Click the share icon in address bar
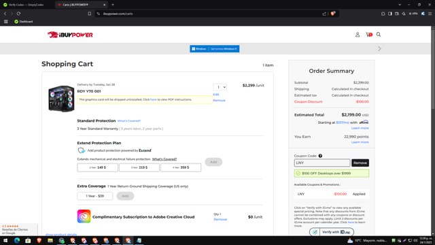This screenshot has height=245, width=435. (x=324, y=14)
